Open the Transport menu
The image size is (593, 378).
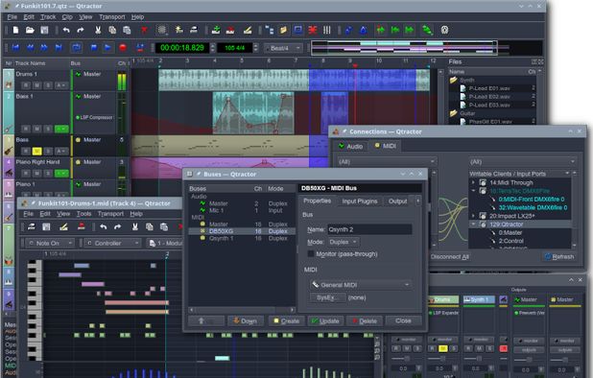(x=112, y=17)
